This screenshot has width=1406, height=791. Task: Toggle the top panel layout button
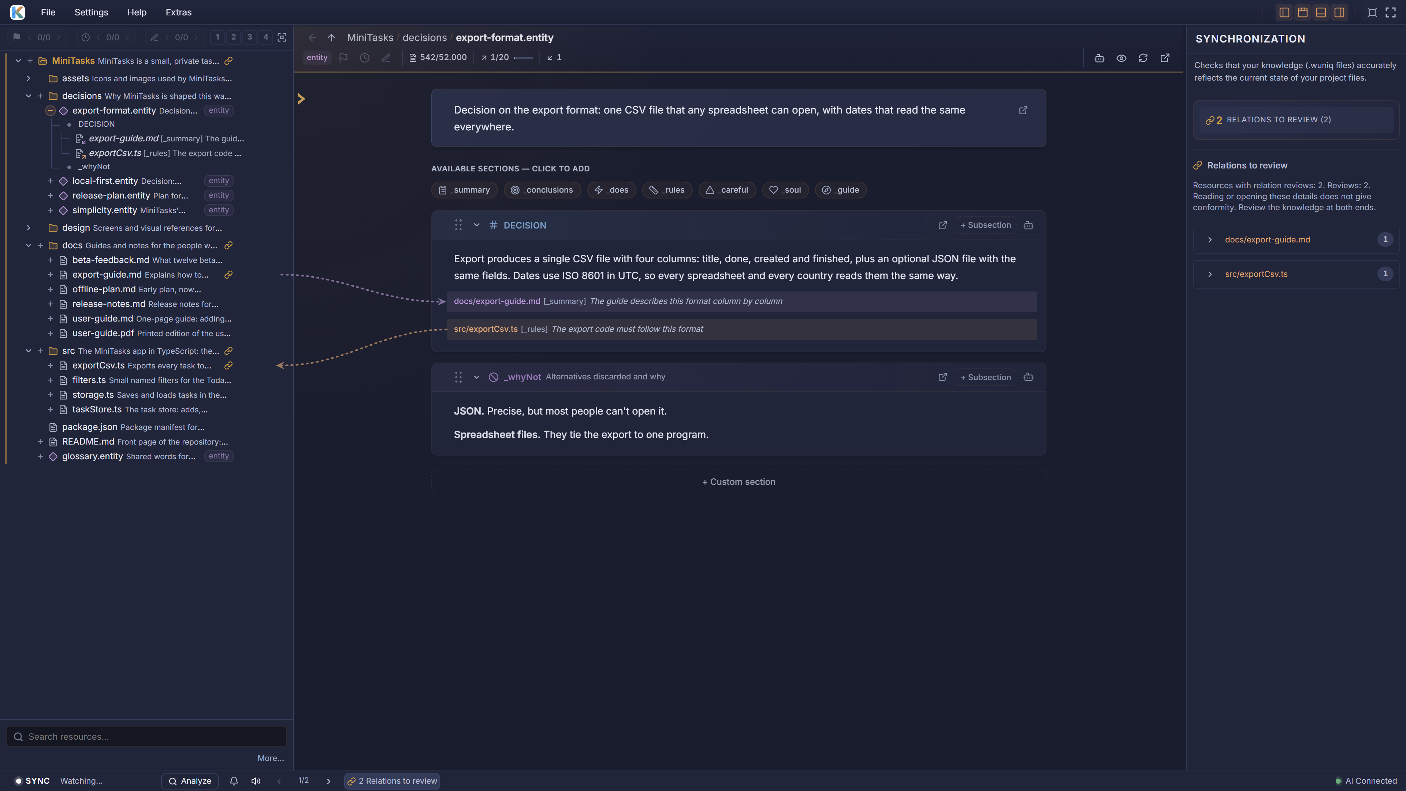point(1302,12)
